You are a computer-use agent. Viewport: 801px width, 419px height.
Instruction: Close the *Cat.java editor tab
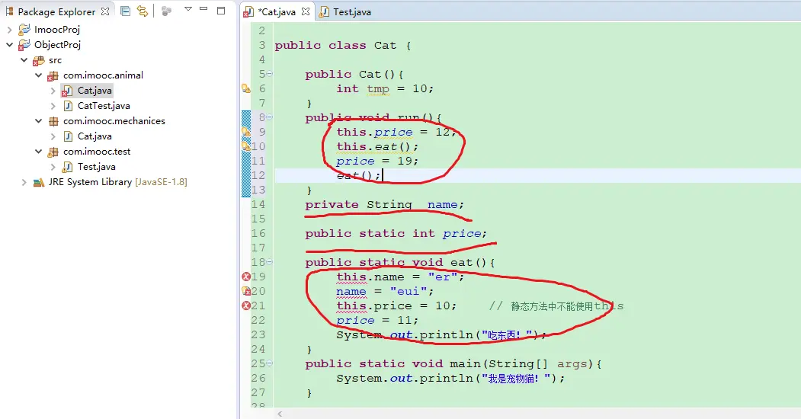(305, 12)
